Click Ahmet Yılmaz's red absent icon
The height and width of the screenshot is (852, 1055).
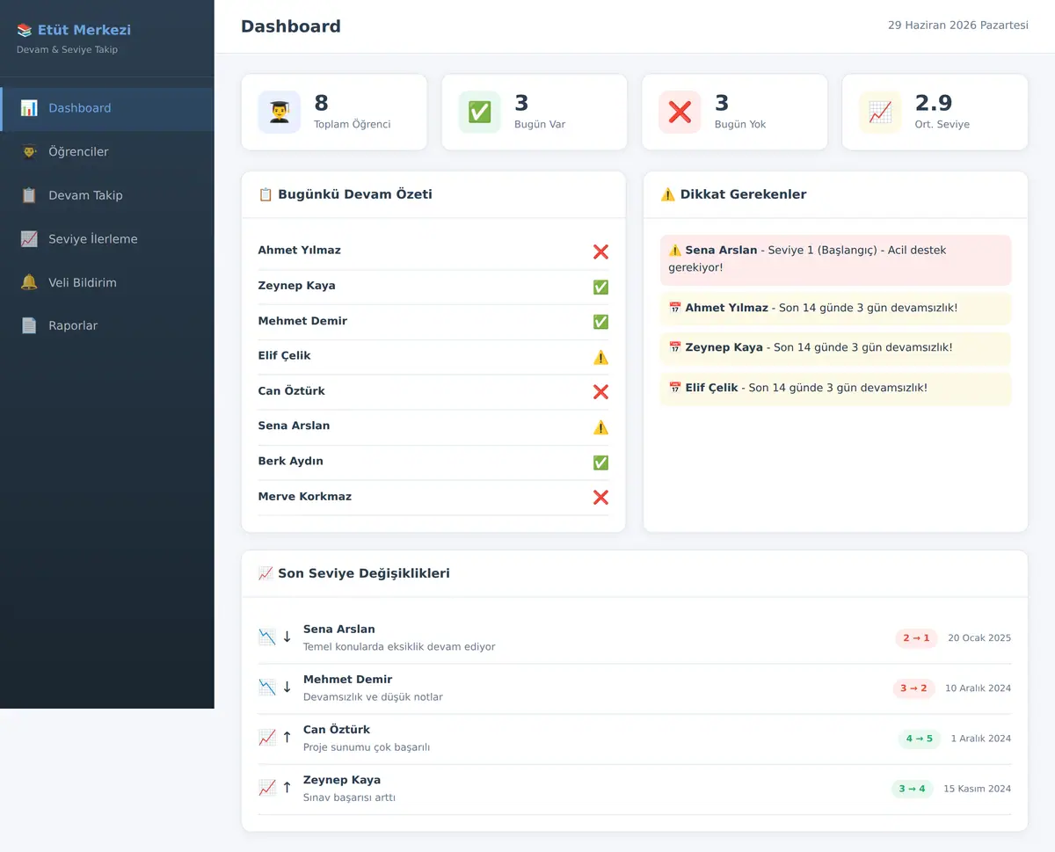click(600, 251)
